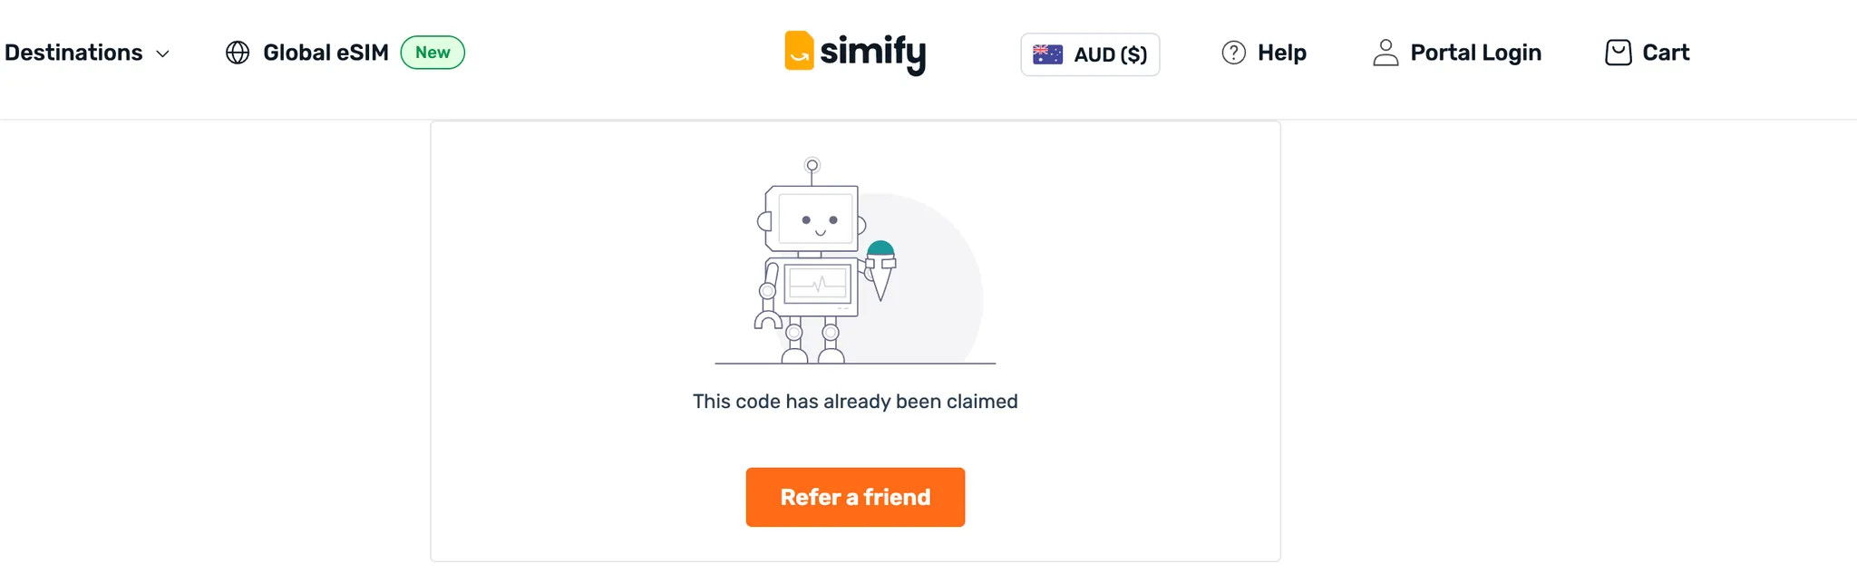The width and height of the screenshot is (1857, 573).
Task: Open the Help link text
Action: [1281, 53]
